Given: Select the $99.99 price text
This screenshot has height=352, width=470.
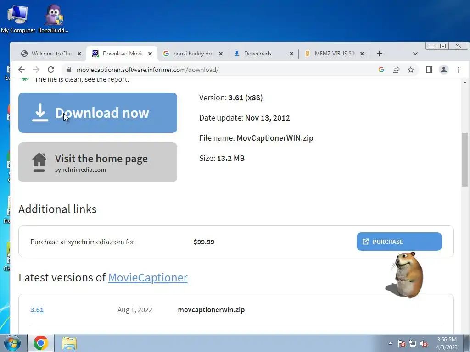Looking at the screenshot, I should click(204, 242).
